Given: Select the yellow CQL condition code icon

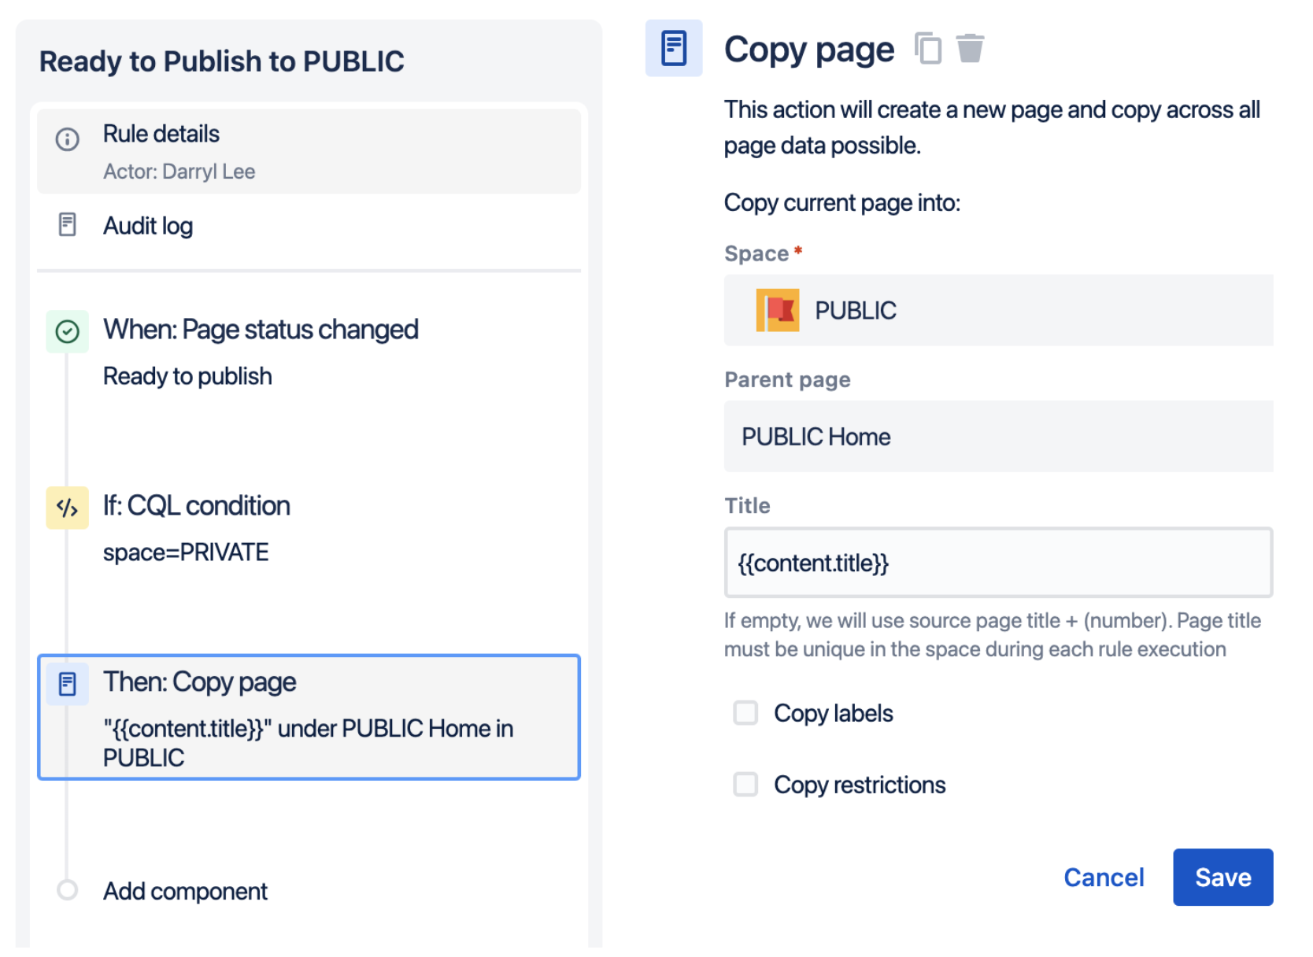Looking at the screenshot, I should click(67, 508).
